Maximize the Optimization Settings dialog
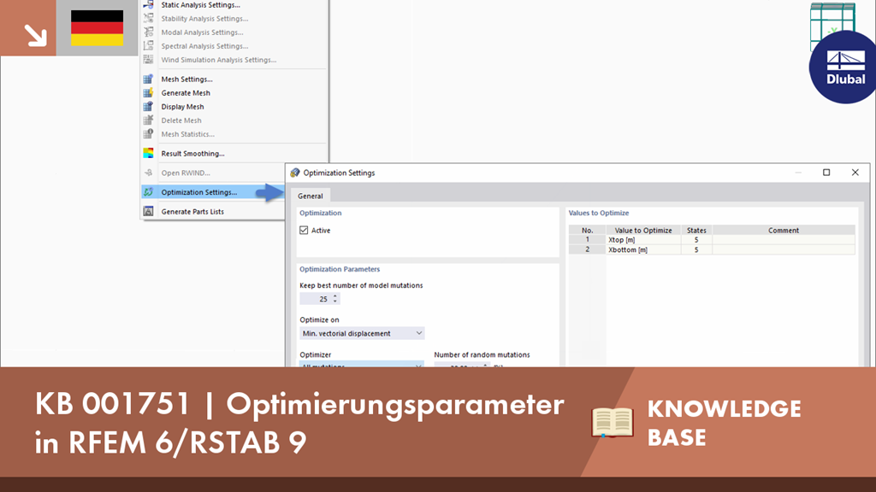 826,173
